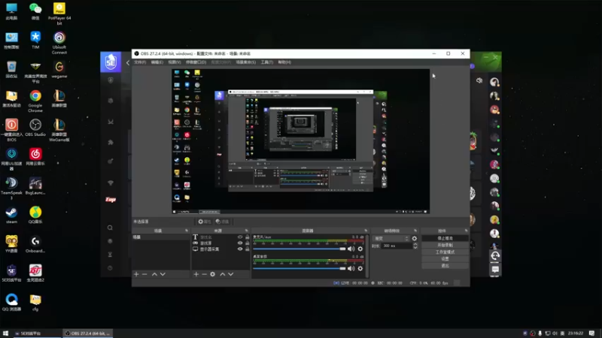Move scene up with arrow
The height and width of the screenshot is (338, 602).
(154, 274)
